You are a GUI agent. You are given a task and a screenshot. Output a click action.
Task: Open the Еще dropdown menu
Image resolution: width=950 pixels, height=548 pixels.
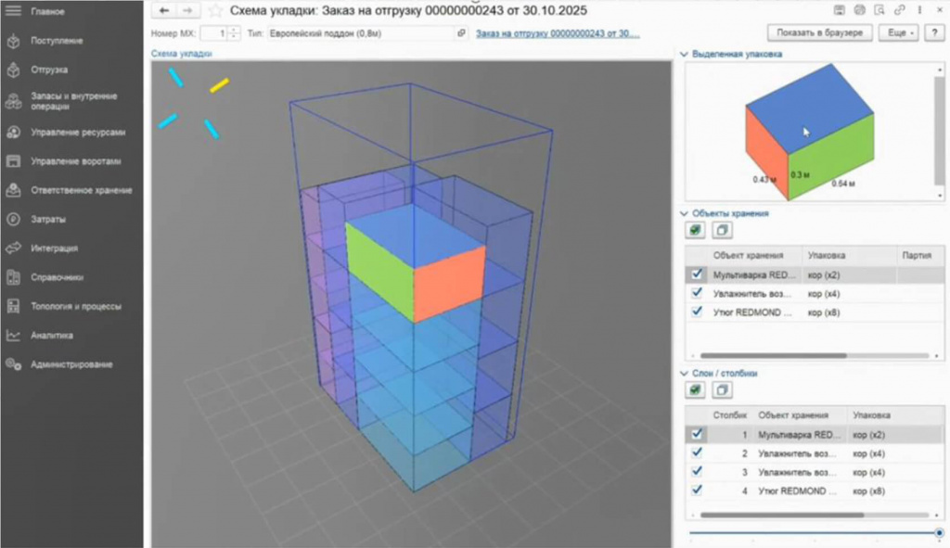(898, 32)
